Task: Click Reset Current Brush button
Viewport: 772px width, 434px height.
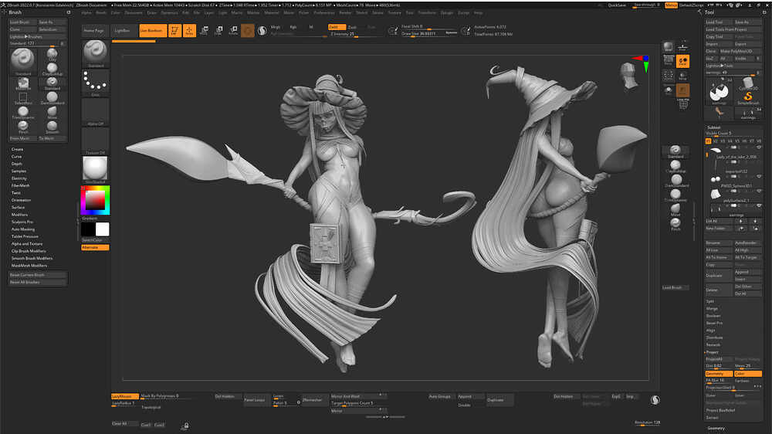Action: coord(37,275)
